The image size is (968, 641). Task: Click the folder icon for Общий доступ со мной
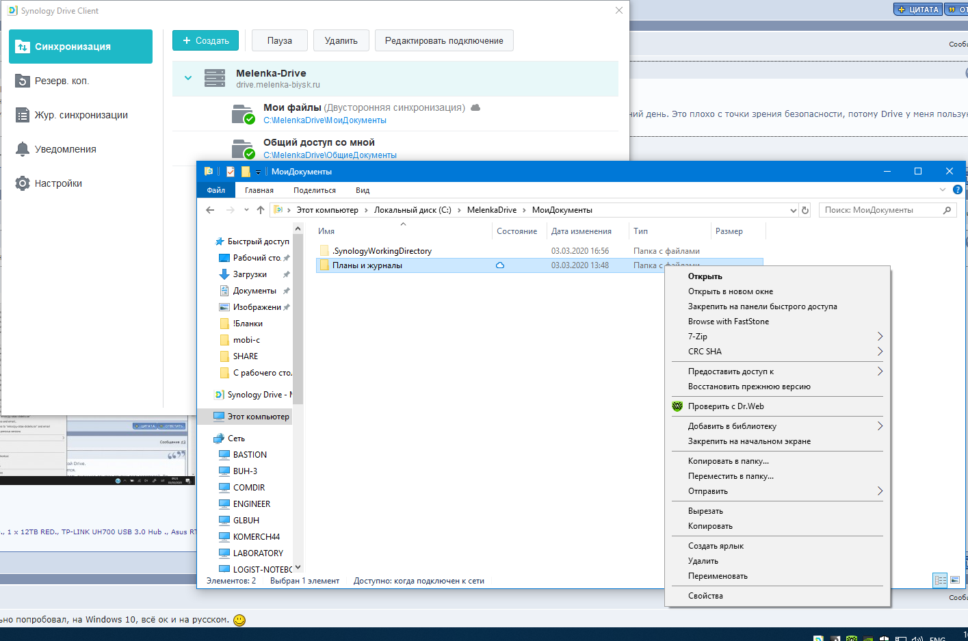243,148
